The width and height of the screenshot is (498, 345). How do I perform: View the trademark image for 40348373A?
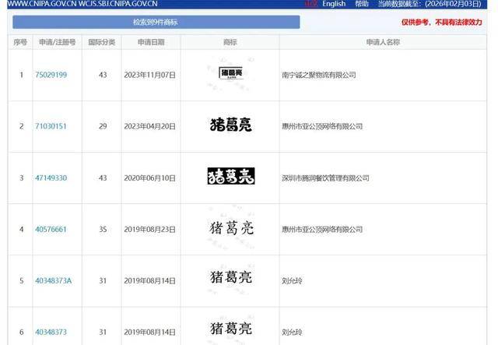(230, 278)
